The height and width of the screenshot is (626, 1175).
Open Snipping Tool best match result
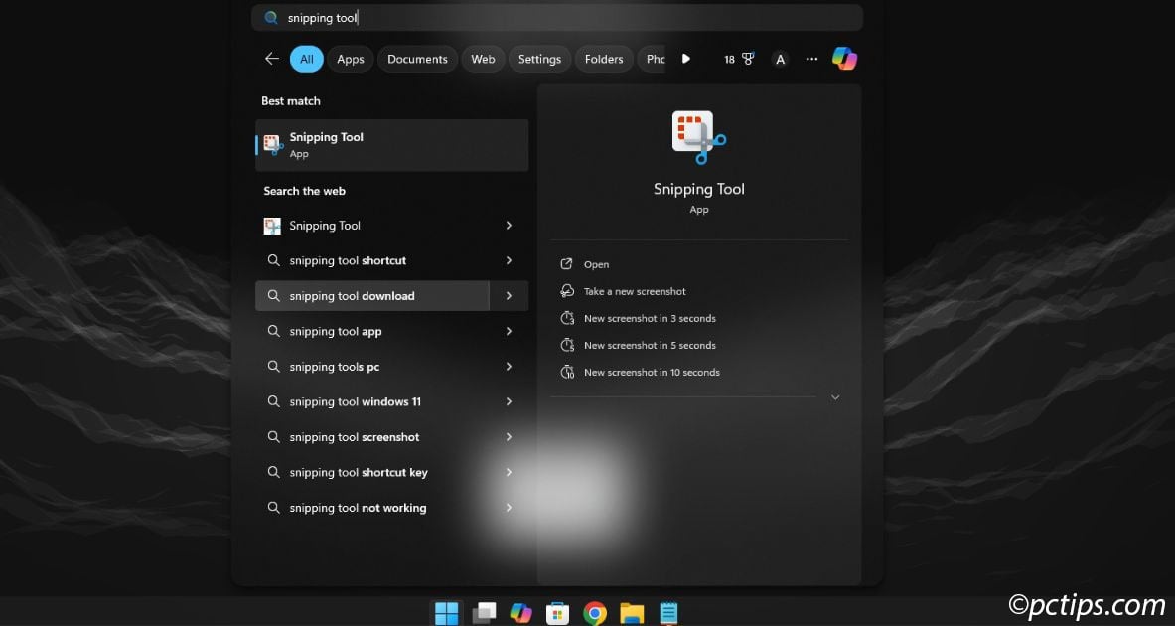tap(392, 145)
